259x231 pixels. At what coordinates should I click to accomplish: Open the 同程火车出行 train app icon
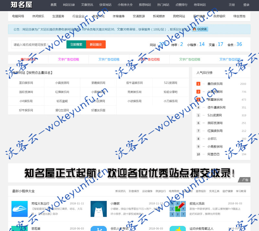tap(19, 209)
